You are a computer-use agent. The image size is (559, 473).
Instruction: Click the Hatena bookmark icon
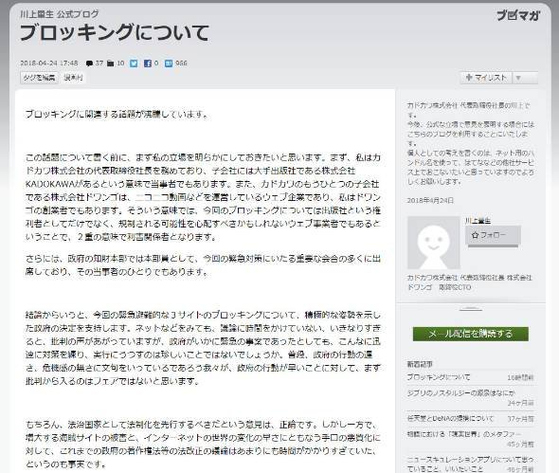point(169,64)
